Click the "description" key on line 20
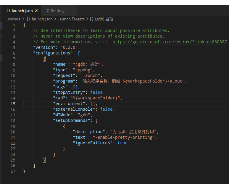 (x=89, y=132)
